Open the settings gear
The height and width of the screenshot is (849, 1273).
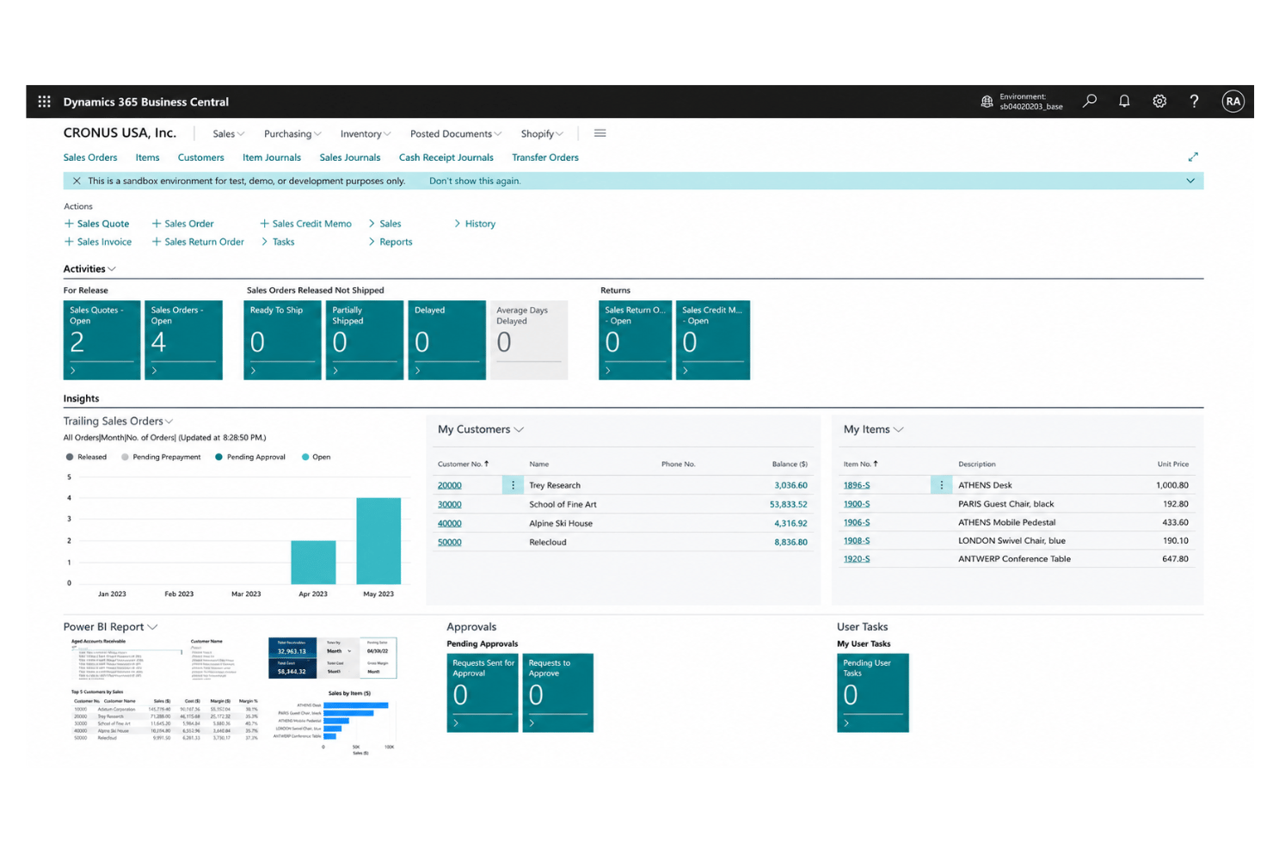[x=1159, y=101]
